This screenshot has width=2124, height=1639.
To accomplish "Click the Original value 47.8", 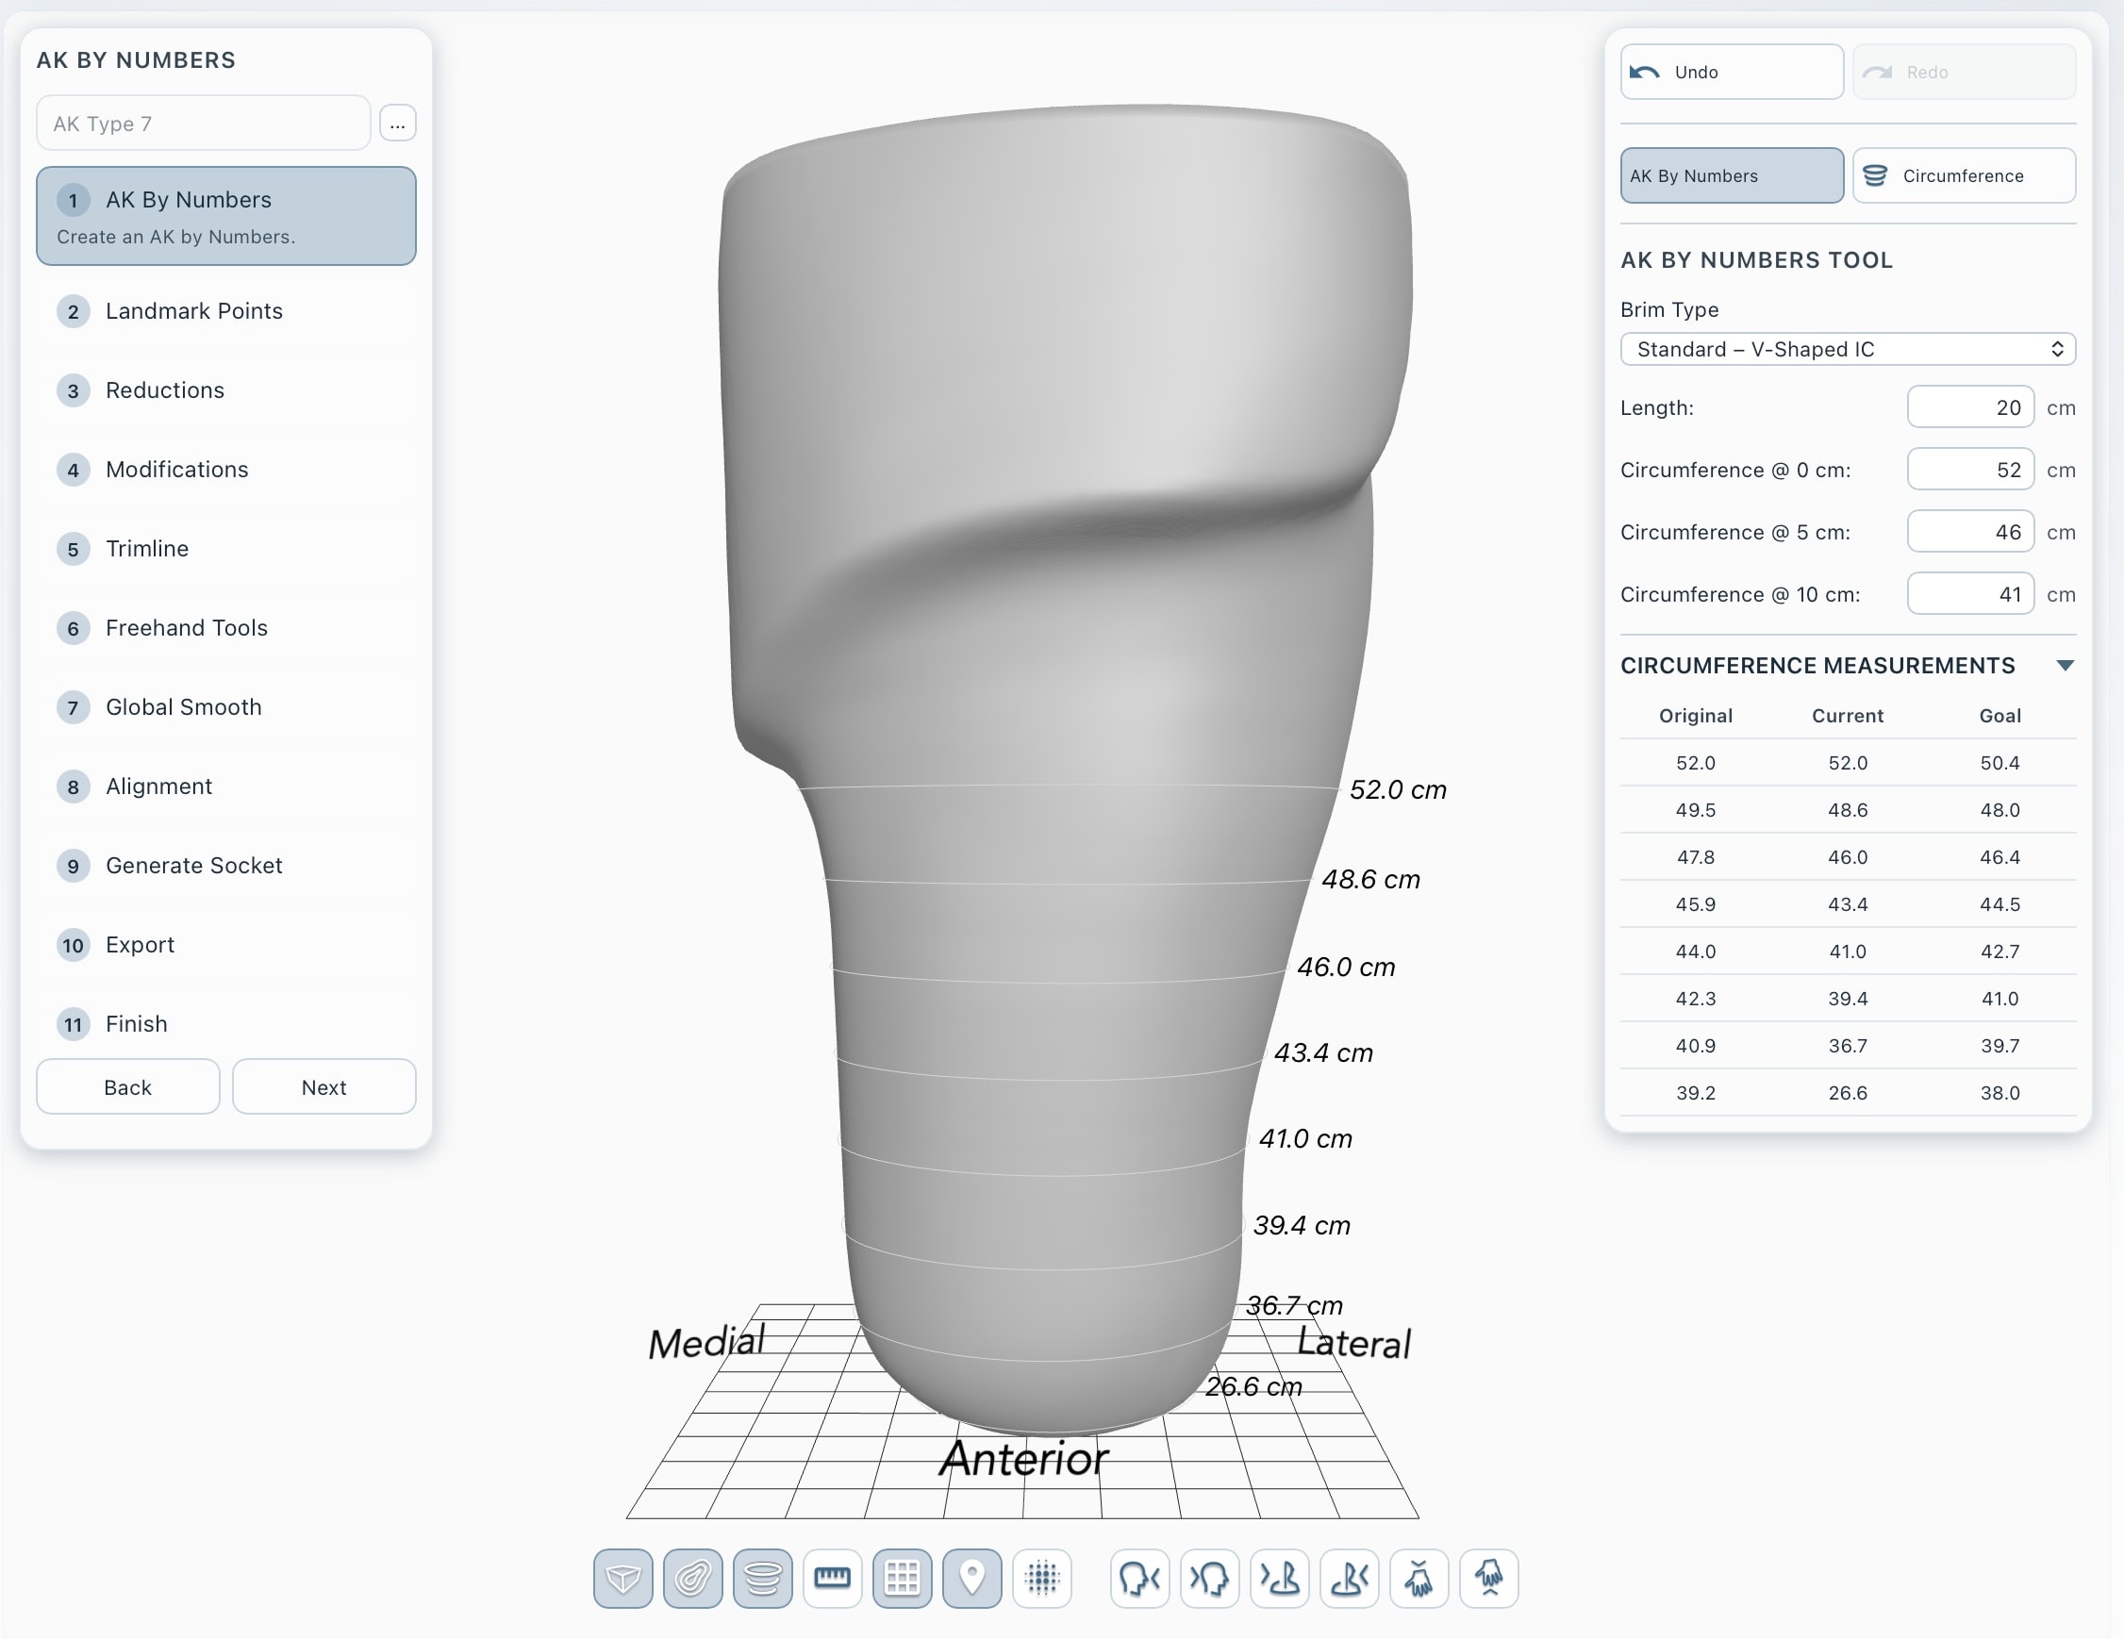I will (1695, 857).
